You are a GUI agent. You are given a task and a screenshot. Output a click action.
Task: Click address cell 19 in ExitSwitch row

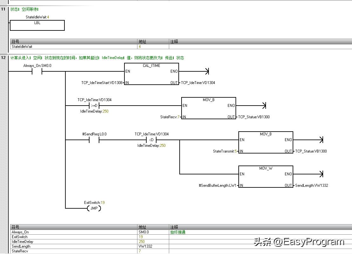[153, 237]
